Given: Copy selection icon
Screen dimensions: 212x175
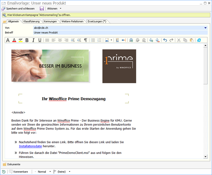Looking at the screenshot, I should click(185, 40).
